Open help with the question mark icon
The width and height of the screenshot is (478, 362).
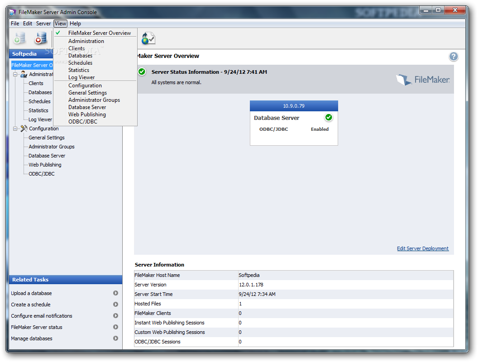pyautogui.click(x=453, y=57)
